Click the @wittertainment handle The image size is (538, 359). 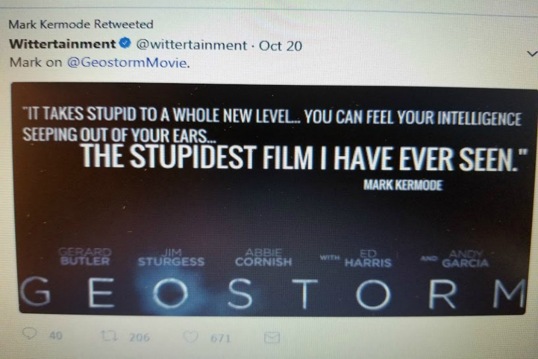tap(192, 45)
